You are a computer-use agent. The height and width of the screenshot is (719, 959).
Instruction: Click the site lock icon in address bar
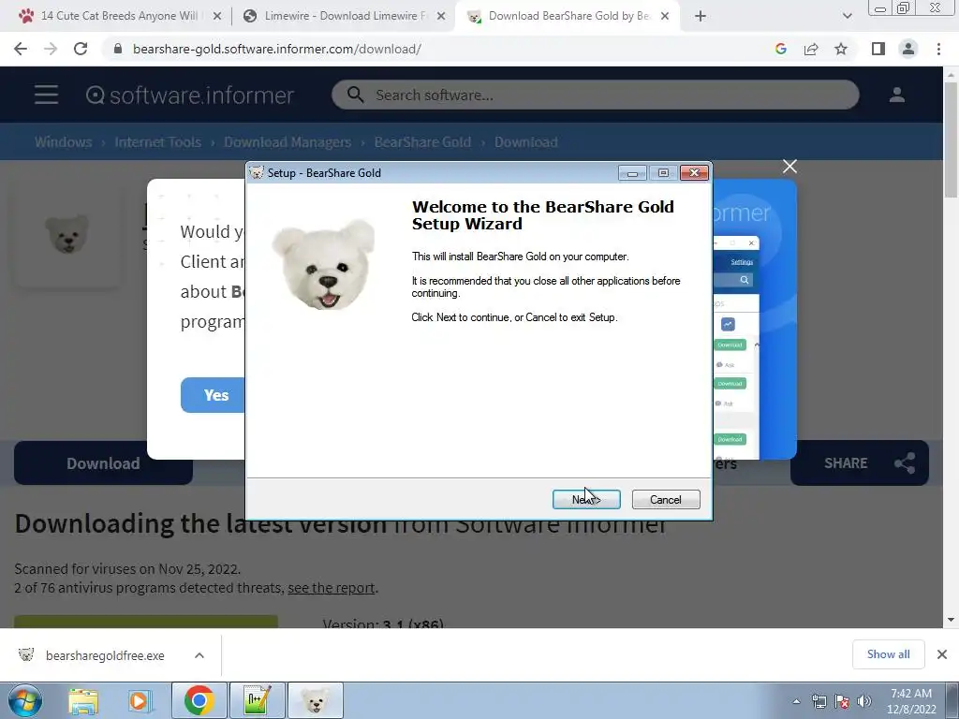(x=118, y=49)
